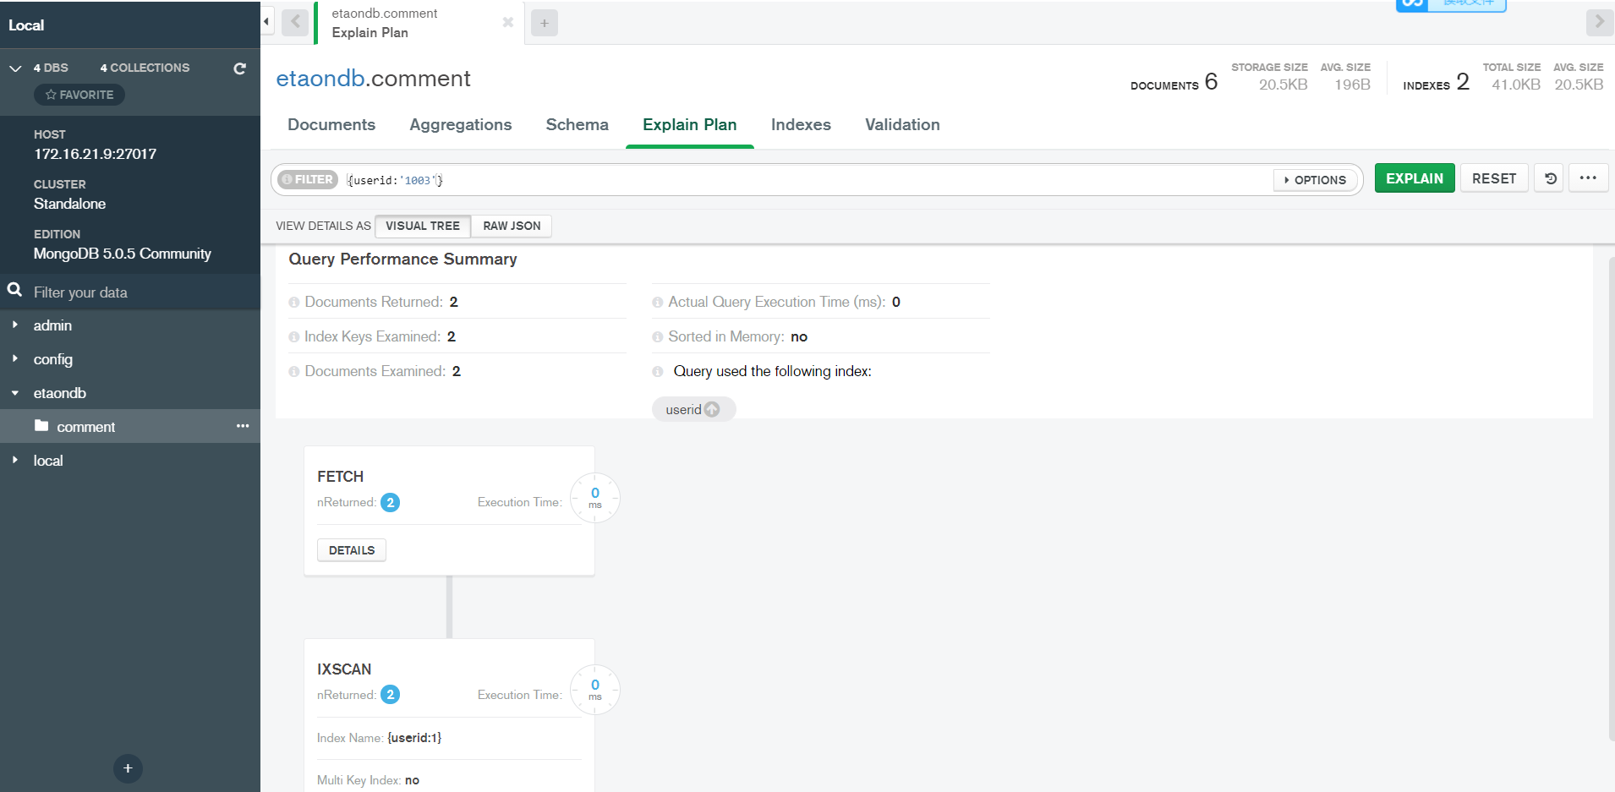Viewport: 1615px width, 792px height.
Task: Open the more options ellipsis menu
Action: tap(1588, 178)
